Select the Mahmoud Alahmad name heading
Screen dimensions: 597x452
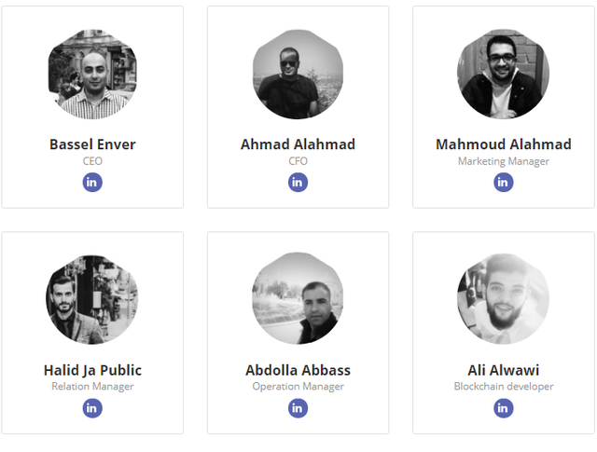[504, 144]
